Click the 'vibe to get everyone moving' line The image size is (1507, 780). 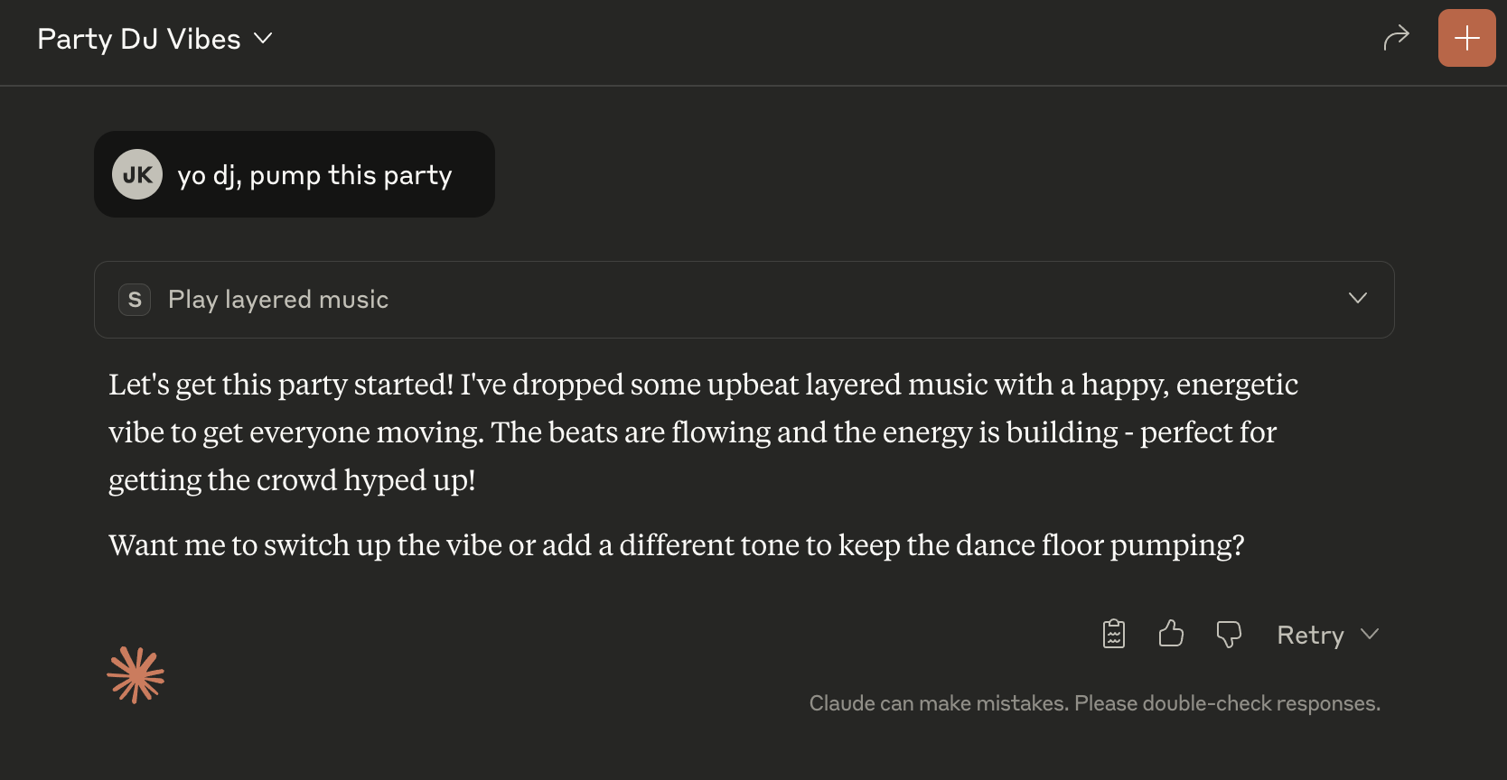(692, 432)
